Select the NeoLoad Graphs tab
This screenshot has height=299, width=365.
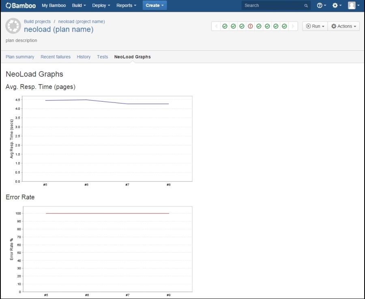pyautogui.click(x=133, y=57)
